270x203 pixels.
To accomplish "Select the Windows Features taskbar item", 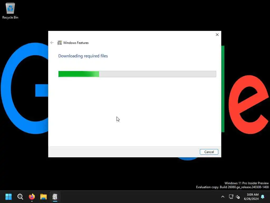I will [x=55, y=197].
